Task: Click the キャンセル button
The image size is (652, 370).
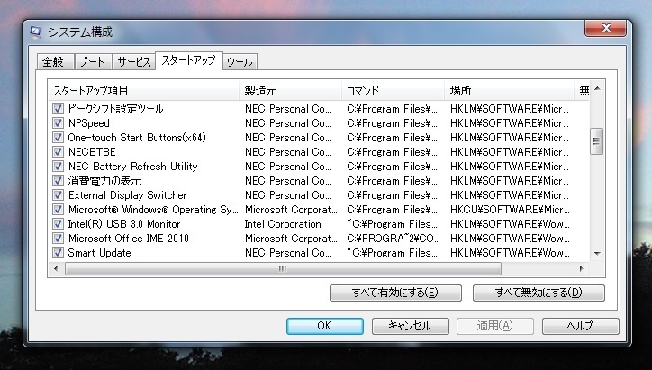Action: coord(410,326)
